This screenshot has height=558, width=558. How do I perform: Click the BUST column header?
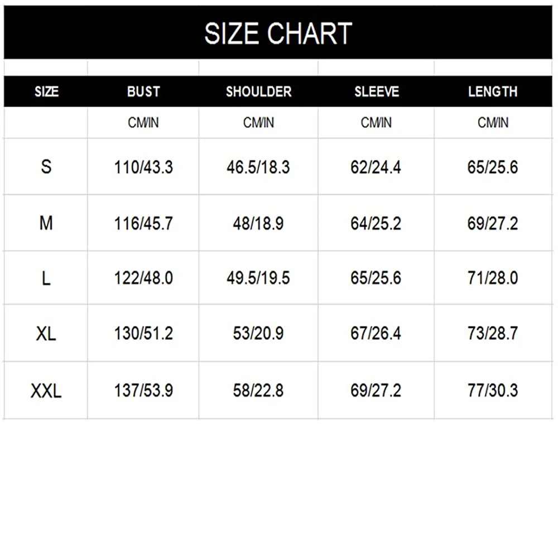[143, 92]
